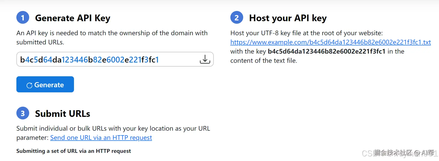Click the bold key in Host section text

(x=326, y=51)
